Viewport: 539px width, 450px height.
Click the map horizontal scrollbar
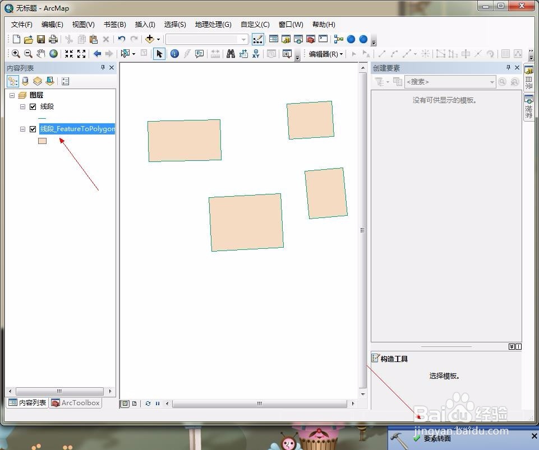pos(260,403)
